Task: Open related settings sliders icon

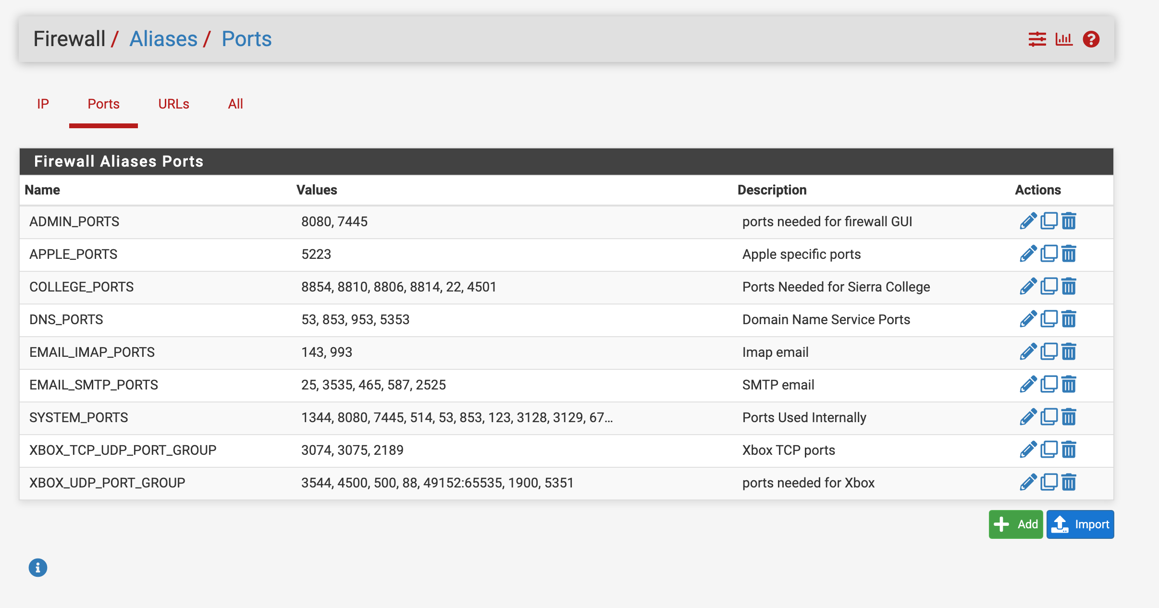Action: coord(1037,39)
